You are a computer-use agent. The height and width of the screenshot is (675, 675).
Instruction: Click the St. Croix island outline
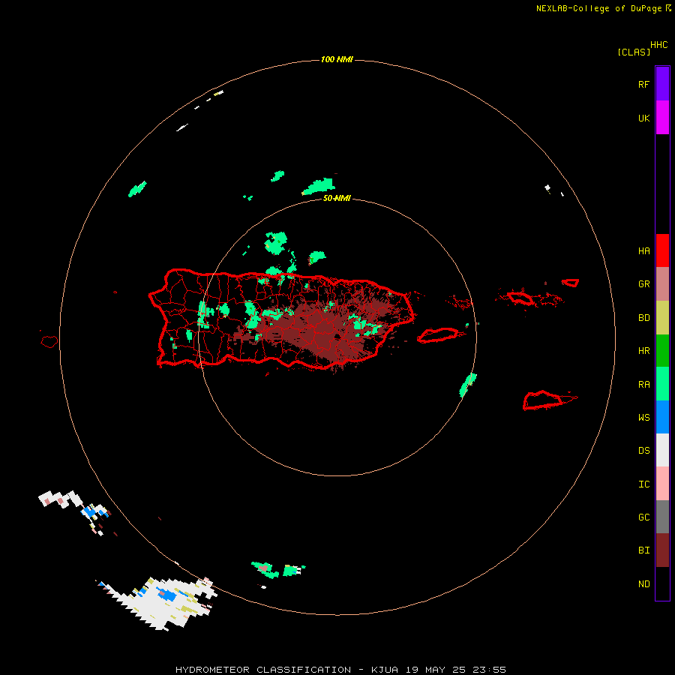(x=543, y=400)
